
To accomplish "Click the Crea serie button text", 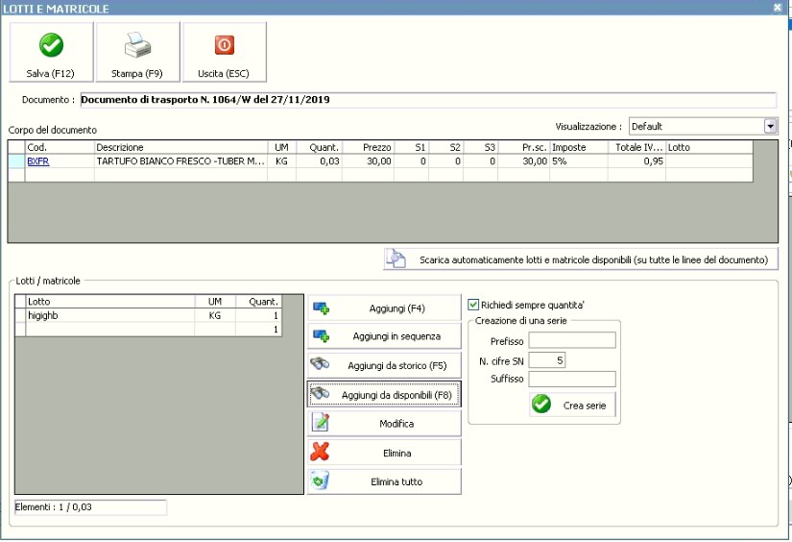I will pyautogui.click(x=585, y=406).
